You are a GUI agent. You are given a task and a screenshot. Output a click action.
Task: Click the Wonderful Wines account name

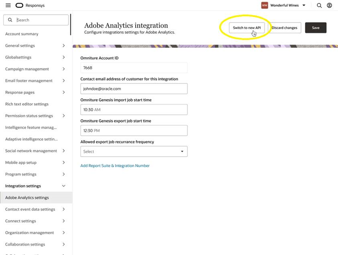(284, 5)
